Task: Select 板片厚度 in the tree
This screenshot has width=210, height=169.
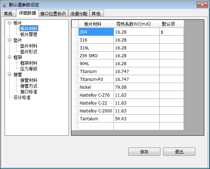Action: tap(29, 34)
